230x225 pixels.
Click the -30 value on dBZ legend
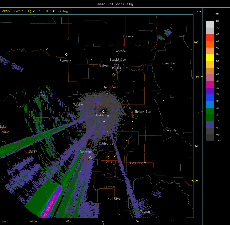pos(219,141)
